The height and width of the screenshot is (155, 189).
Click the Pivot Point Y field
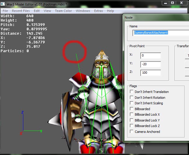(x=151, y=64)
